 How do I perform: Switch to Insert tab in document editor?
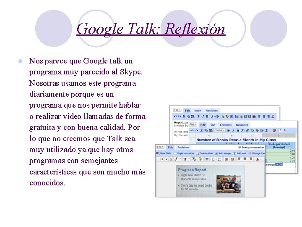tap(198, 111)
